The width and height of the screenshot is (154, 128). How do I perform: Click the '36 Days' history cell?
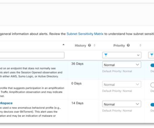77,63
